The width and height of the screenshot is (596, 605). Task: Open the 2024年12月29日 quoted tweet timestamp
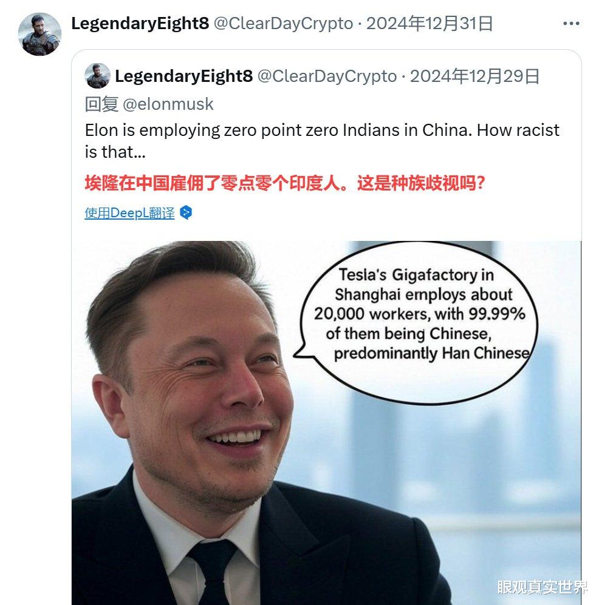click(x=474, y=76)
